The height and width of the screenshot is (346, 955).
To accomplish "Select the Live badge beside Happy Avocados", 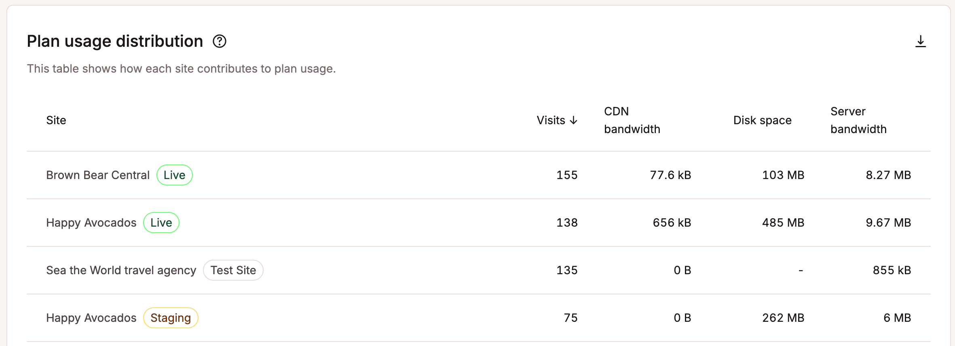I will [x=161, y=222].
